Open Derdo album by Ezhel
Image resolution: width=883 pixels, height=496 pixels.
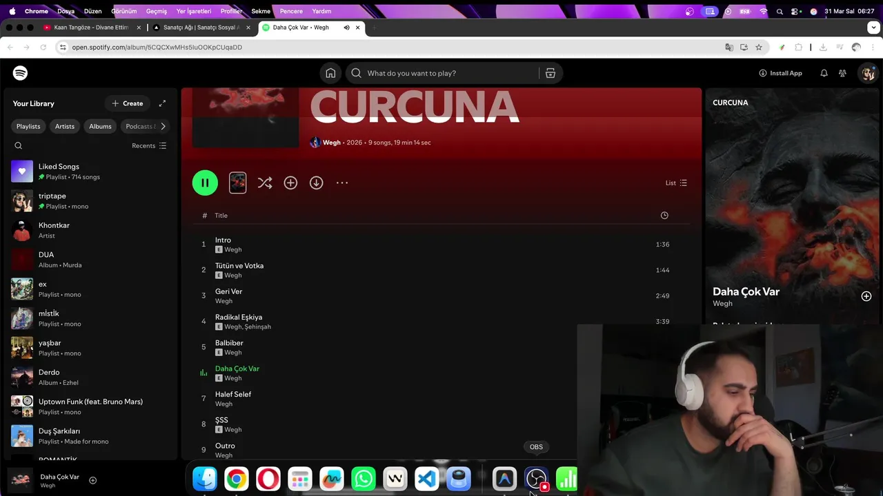click(90, 377)
